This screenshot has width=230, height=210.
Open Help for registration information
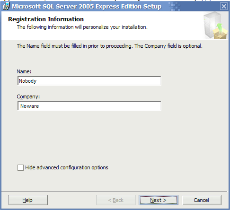coord(28,200)
